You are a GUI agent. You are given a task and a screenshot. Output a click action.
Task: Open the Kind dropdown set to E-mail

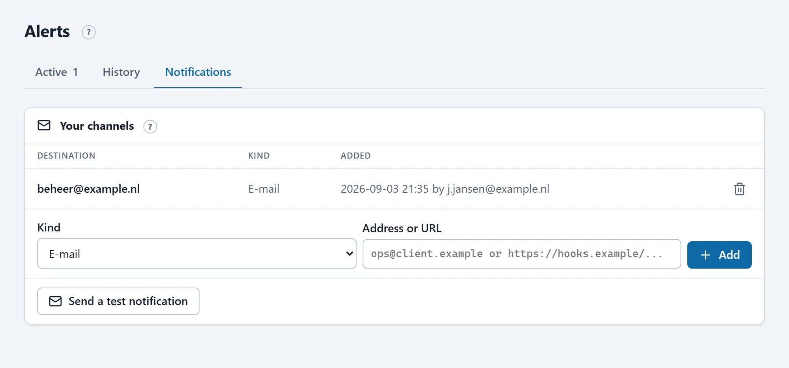point(197,253)
